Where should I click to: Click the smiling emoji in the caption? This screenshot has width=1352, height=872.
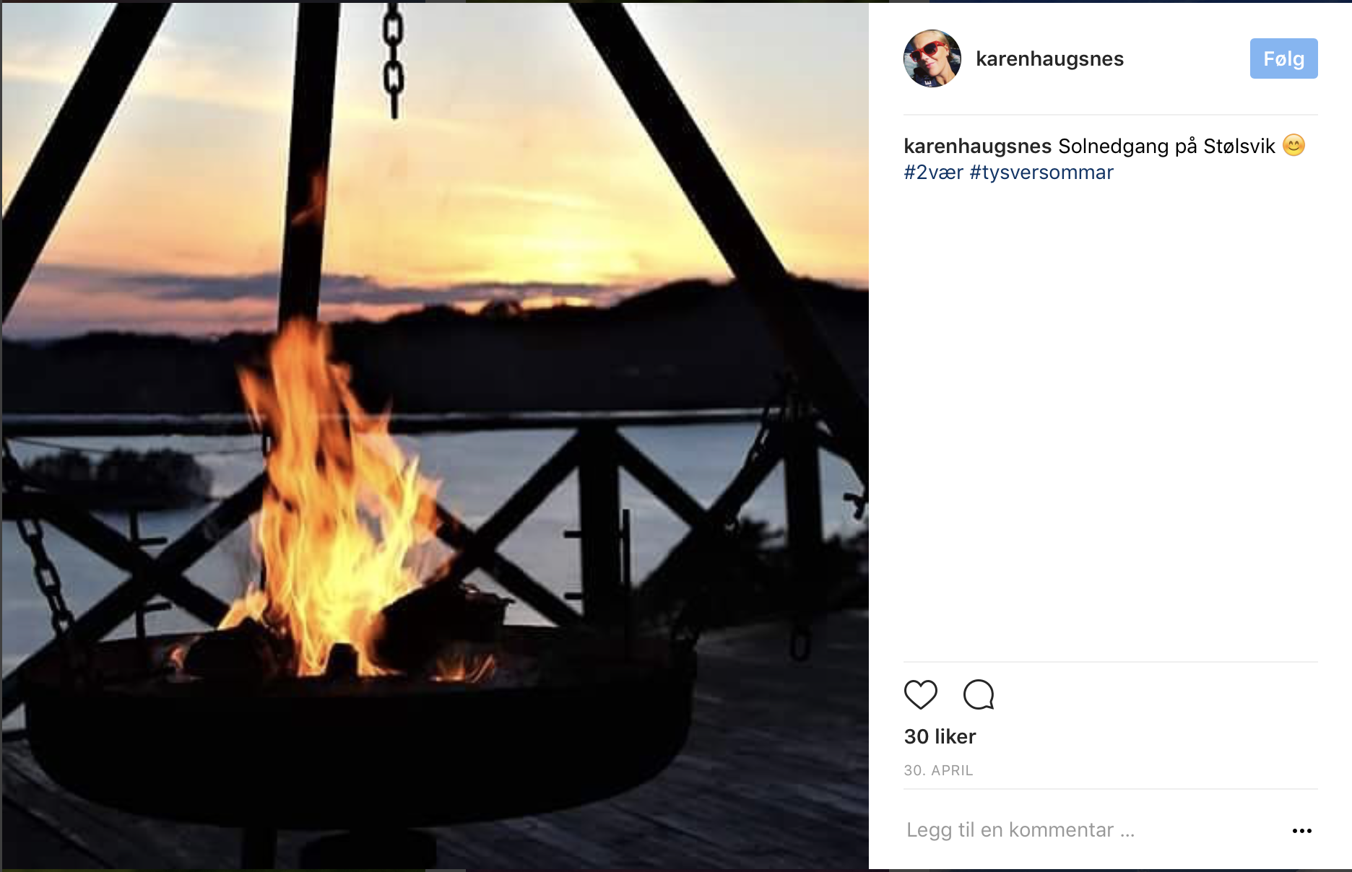coord(1293,145)
